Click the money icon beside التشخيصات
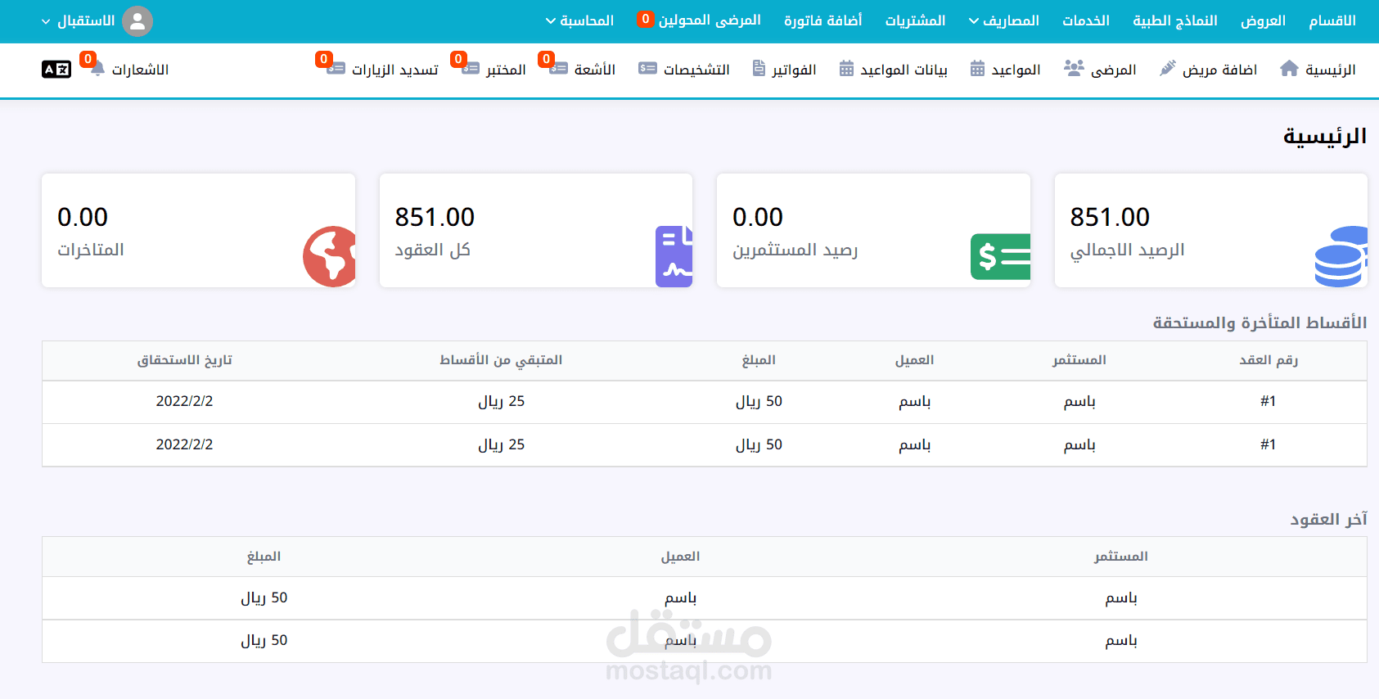The height and width of the screenshot is (699, 1379). (647, 69)
